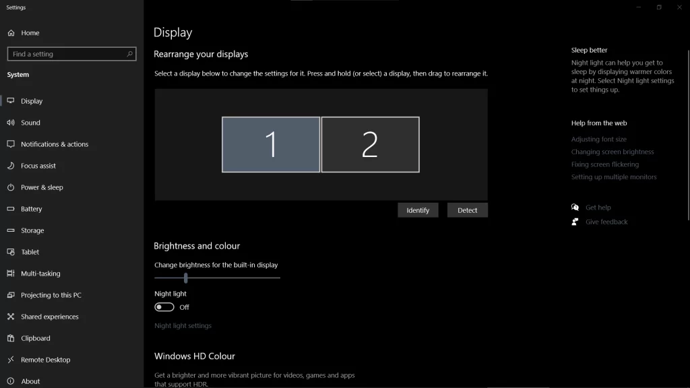
Task: Click the Brightness and colour heading
Action: (197, 246)
